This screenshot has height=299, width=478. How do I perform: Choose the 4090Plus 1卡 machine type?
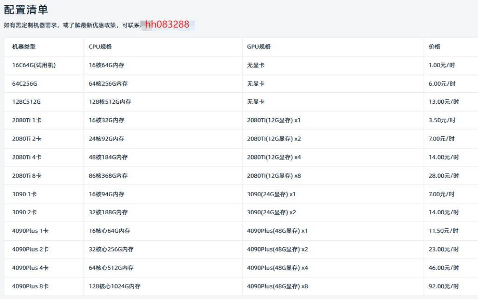tap(30, 231)
